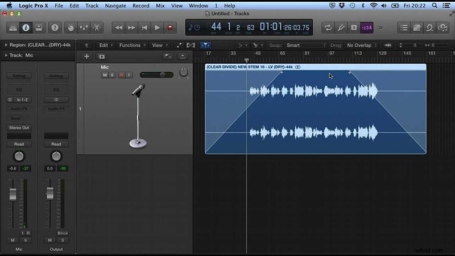The height and width of the screenshot is (256, 455).
Task: Open the Media Browser button
Action: [442, 27]
